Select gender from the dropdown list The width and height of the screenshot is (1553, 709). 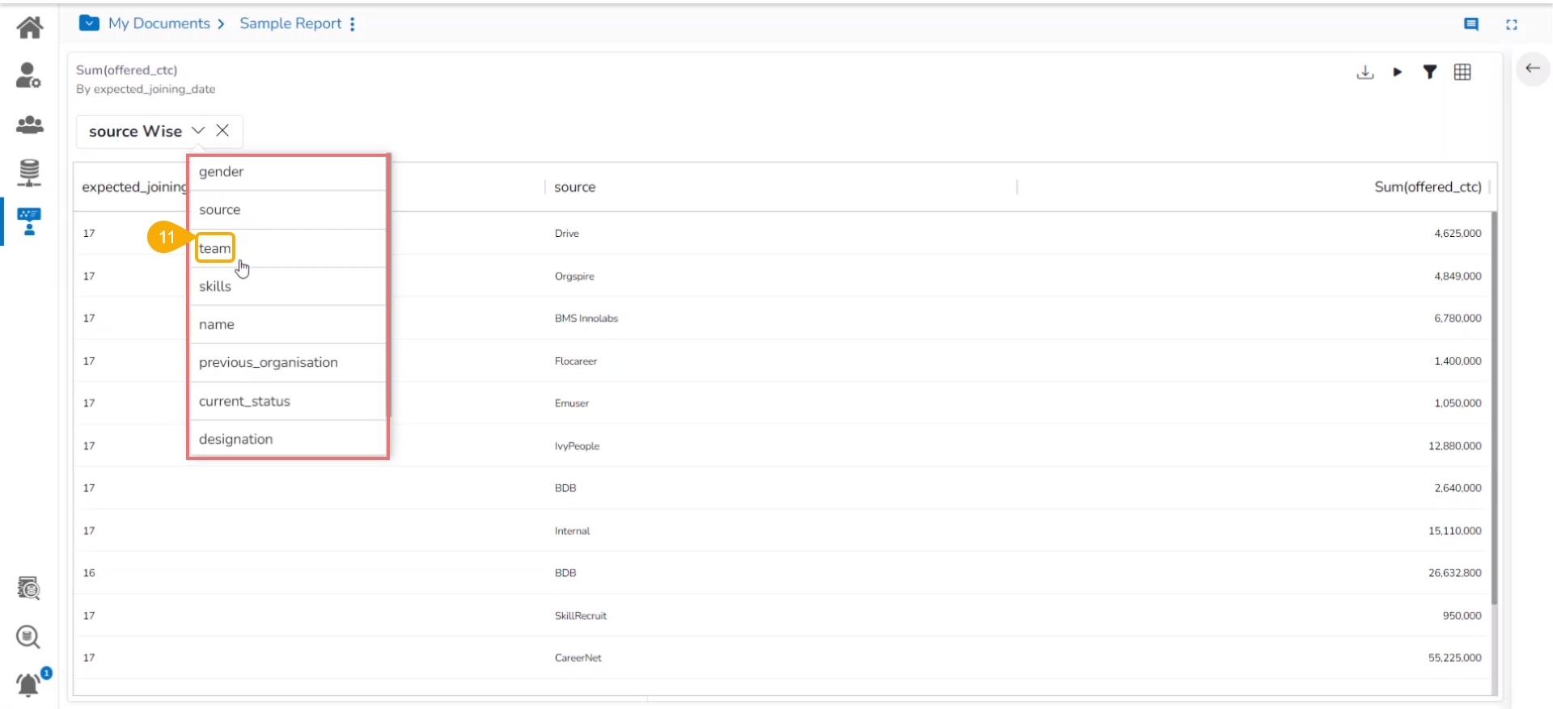point(287,172)
